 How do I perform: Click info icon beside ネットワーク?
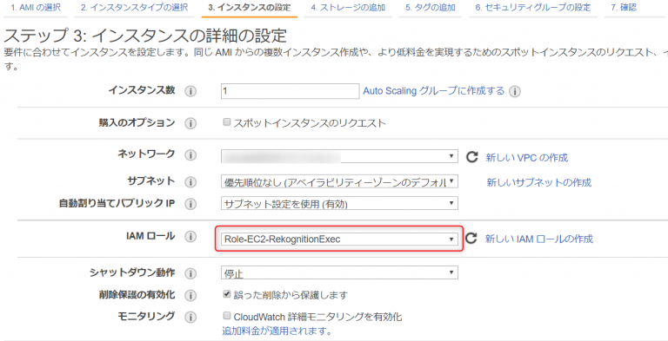[x=190, y=155]
